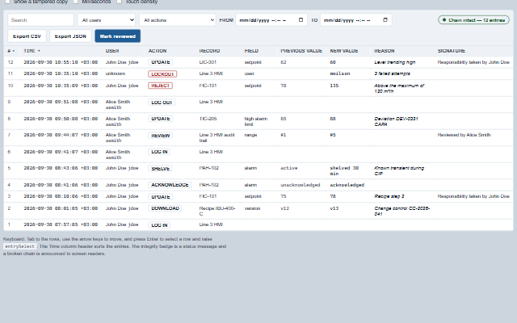Click the Mark reviewed button
This screenshot has height=323, width=517.
[118, 36]
